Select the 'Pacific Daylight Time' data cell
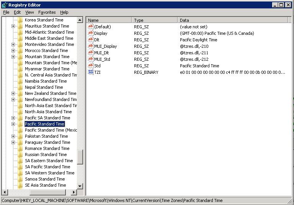294x205 pixels. [x=198, y=40]
